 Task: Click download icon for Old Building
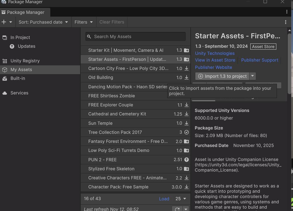186,78
